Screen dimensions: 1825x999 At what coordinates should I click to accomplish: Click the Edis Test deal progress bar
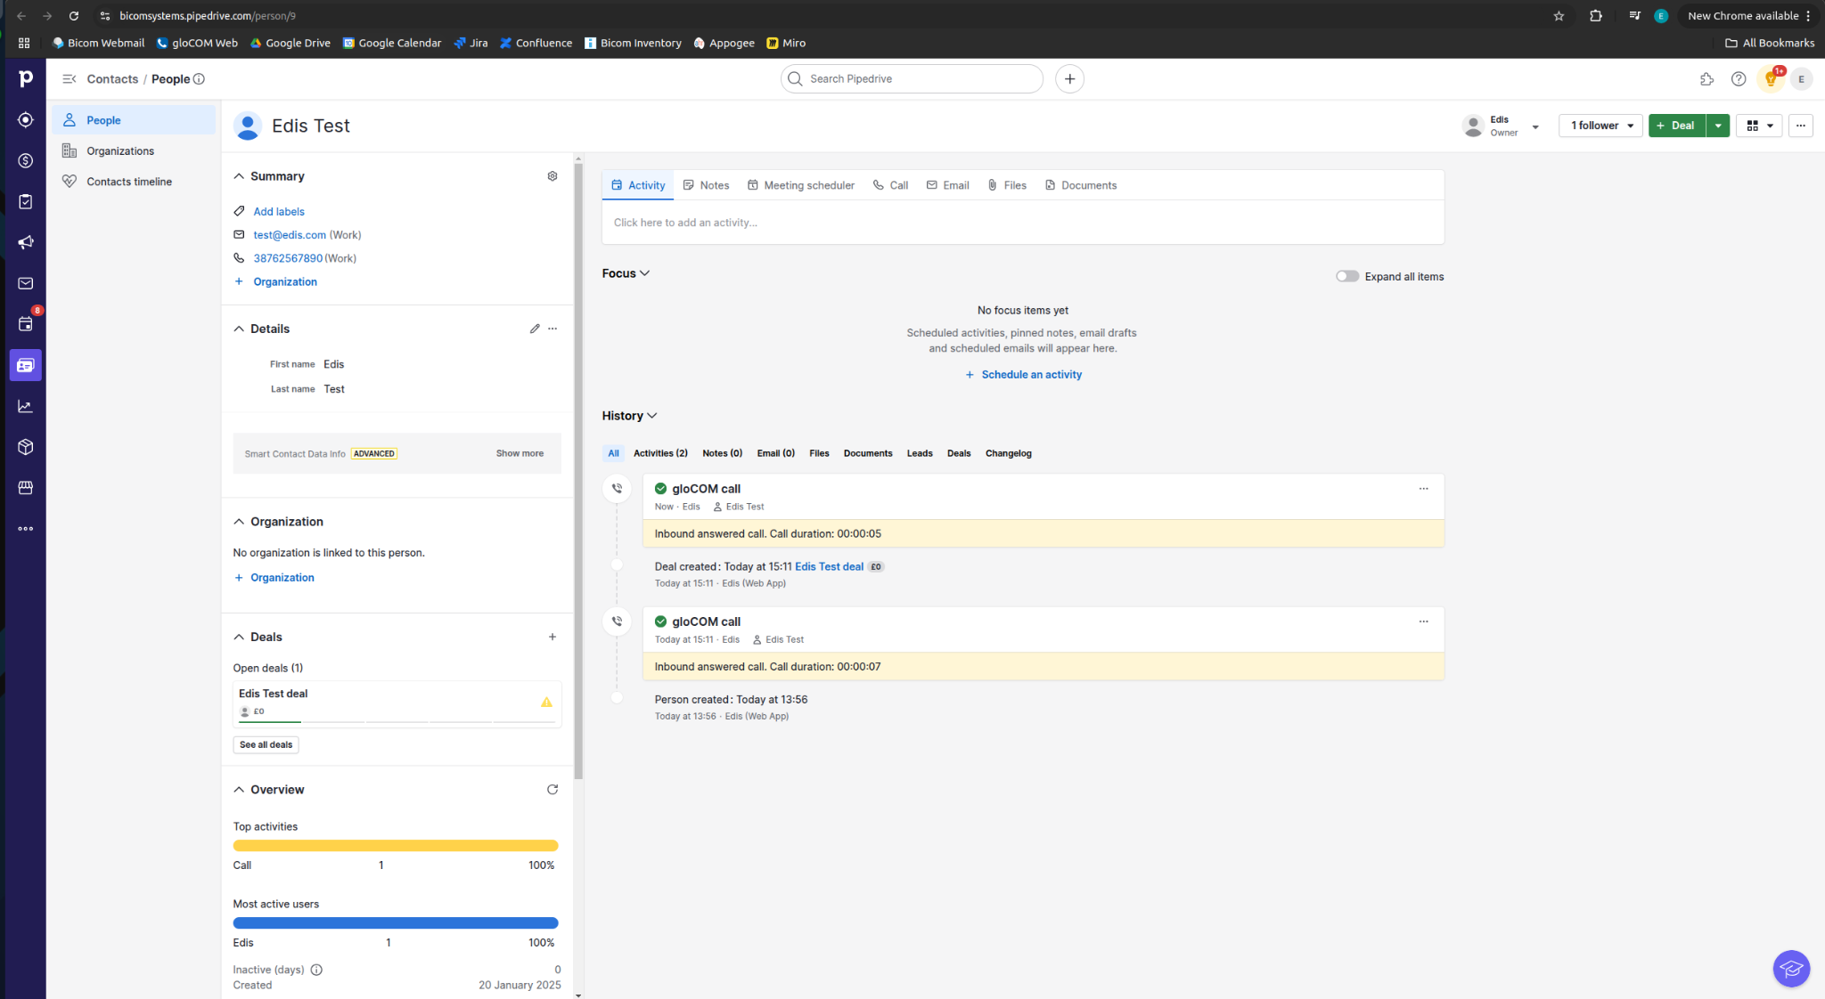(397, 721)
